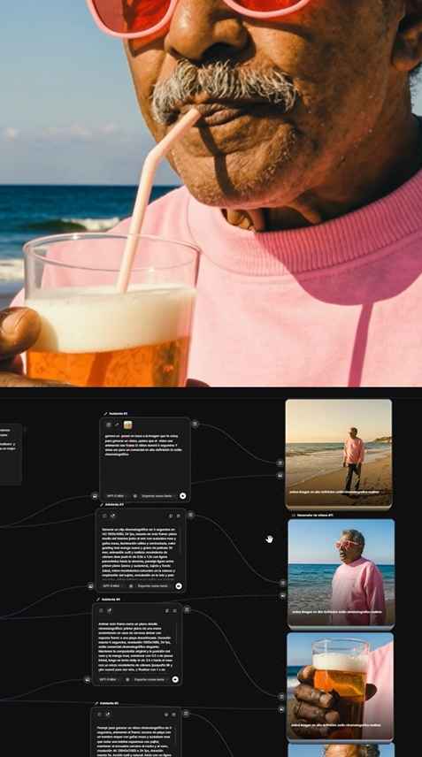Click the globe icon in Asistente #3 footer
This screenshot has height=757, width=422.
click(131, 586)
